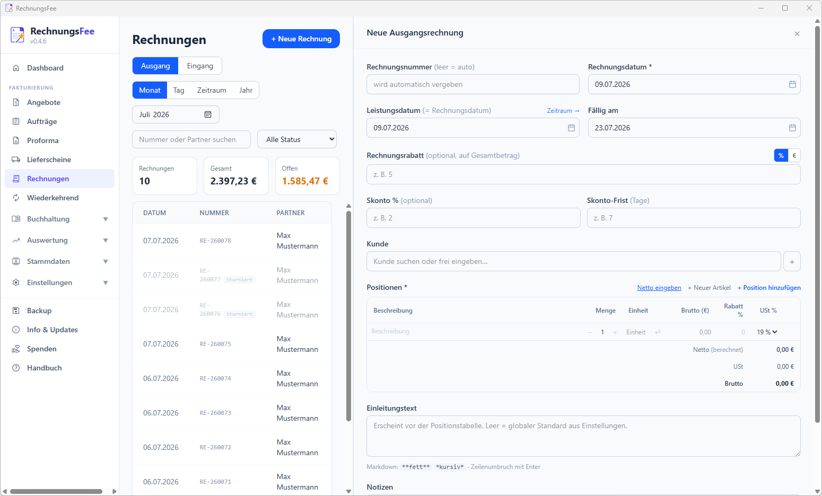Click the arrow icon beside Einheit field
The image size is (822, 496).
(658, 332)
